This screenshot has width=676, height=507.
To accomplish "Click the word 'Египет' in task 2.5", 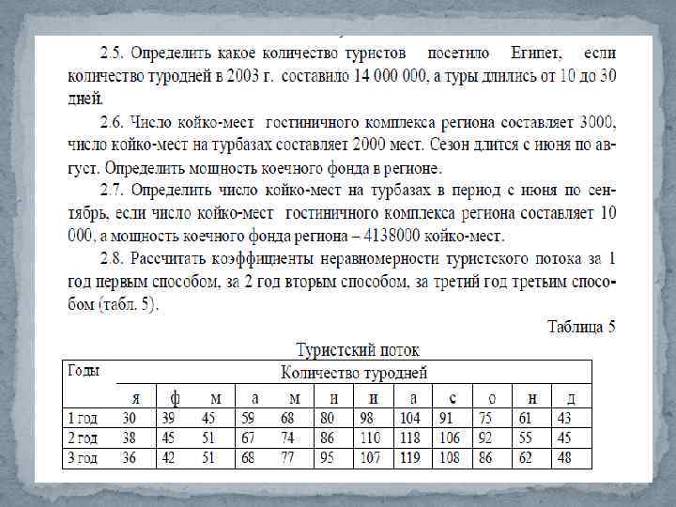I will 536,54.
